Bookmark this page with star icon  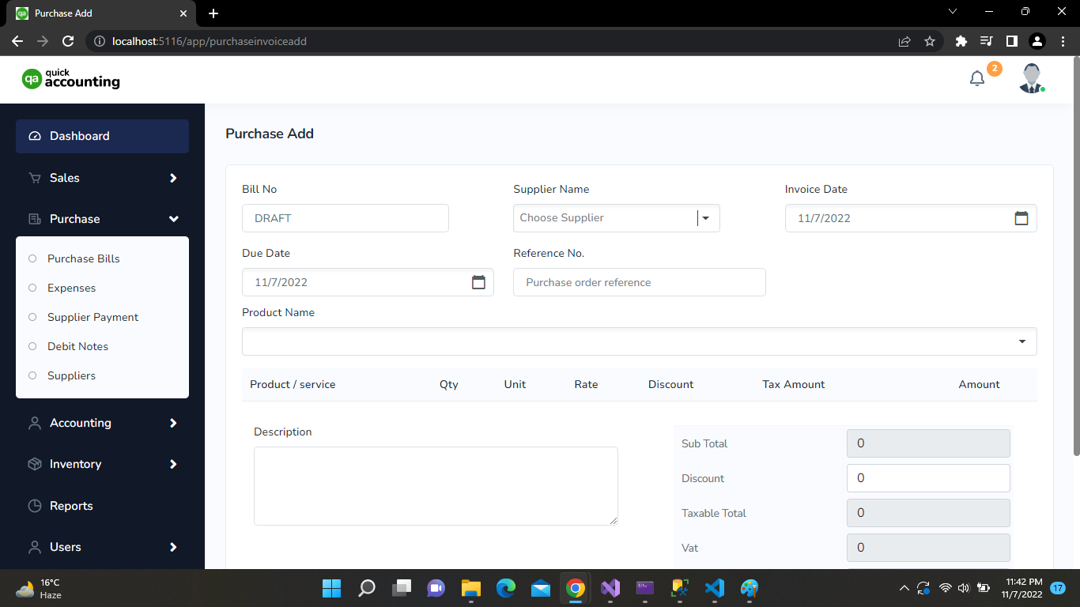pos(930,41)
